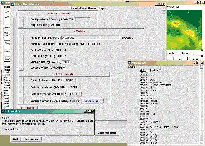Open the Chagal User Interface window menu icon
The width and height of the screenshot is (205, 146).
click(12, 4)
